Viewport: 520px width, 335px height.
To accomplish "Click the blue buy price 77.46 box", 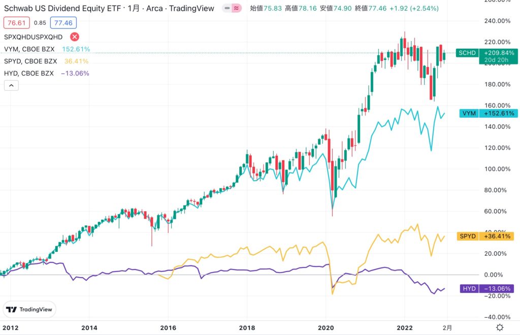I will point(63,23).
